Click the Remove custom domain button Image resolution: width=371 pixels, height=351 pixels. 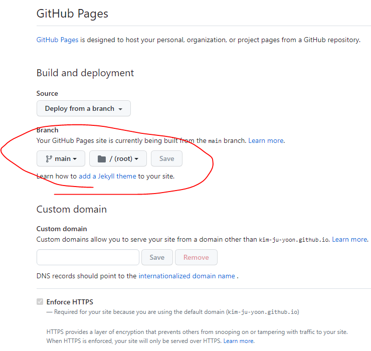tap(196, 257)
